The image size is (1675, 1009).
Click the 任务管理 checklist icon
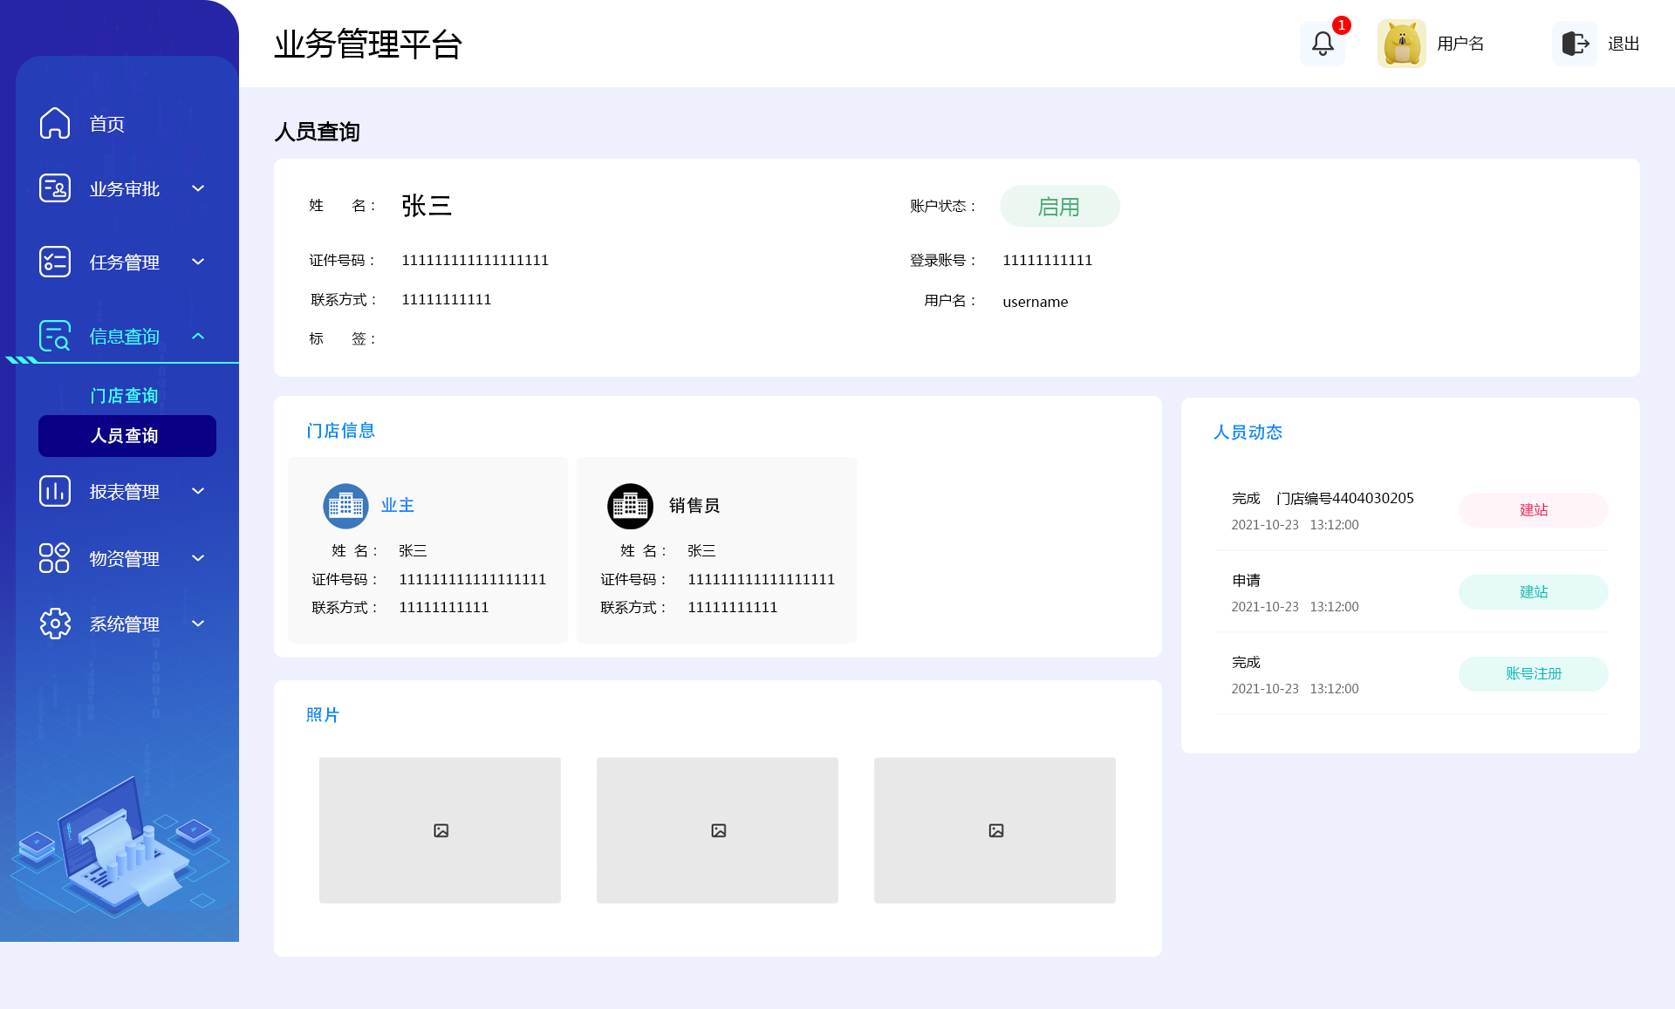tap(55, 262)
